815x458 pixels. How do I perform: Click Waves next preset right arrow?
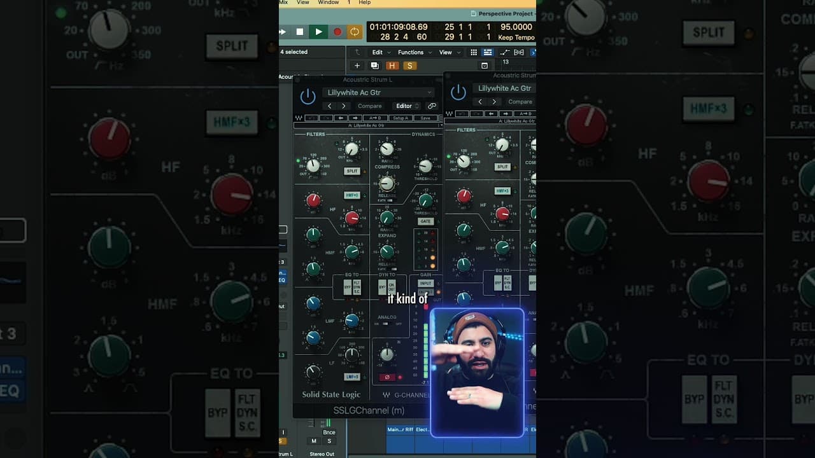[355, 118]
